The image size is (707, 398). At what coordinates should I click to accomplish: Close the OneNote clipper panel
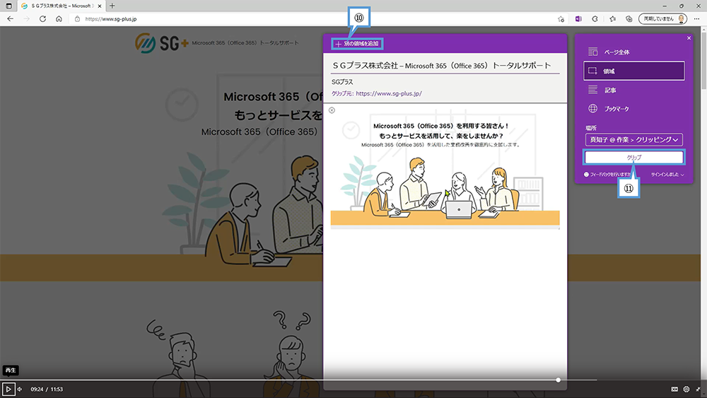click(x=689, y=38)
